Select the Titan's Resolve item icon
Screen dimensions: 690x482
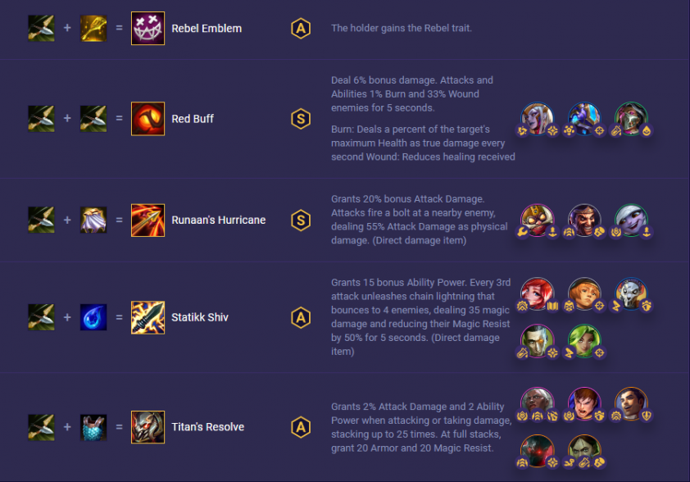(x=148, y=427)
